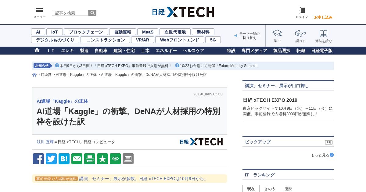
Task: Open the 製品選択 menu item
Action: coord(282,51)
